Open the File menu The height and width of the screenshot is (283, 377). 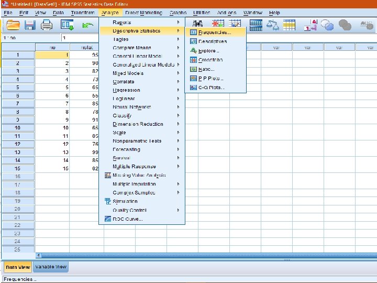[8, 13]
